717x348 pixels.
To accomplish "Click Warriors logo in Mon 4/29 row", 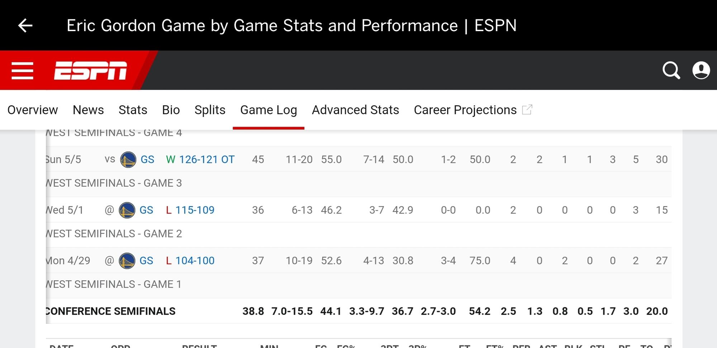I will (127, 261).
